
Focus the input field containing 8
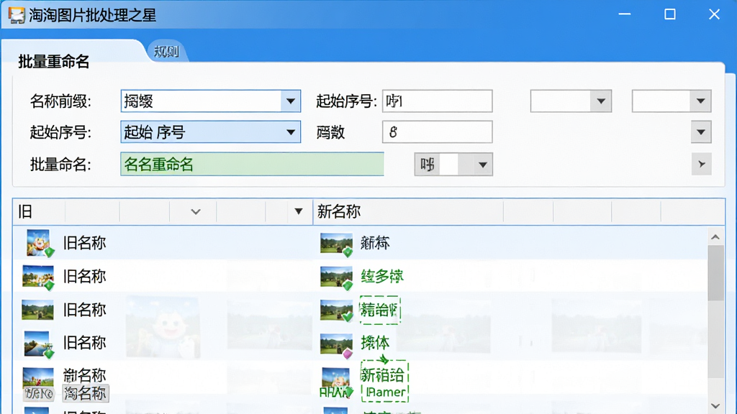(437, 132)
